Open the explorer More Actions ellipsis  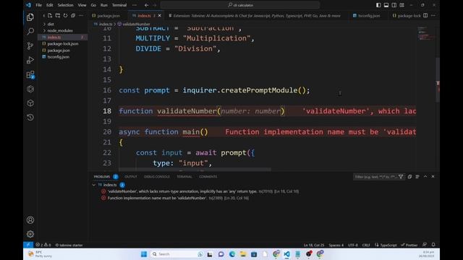[80, 16]
